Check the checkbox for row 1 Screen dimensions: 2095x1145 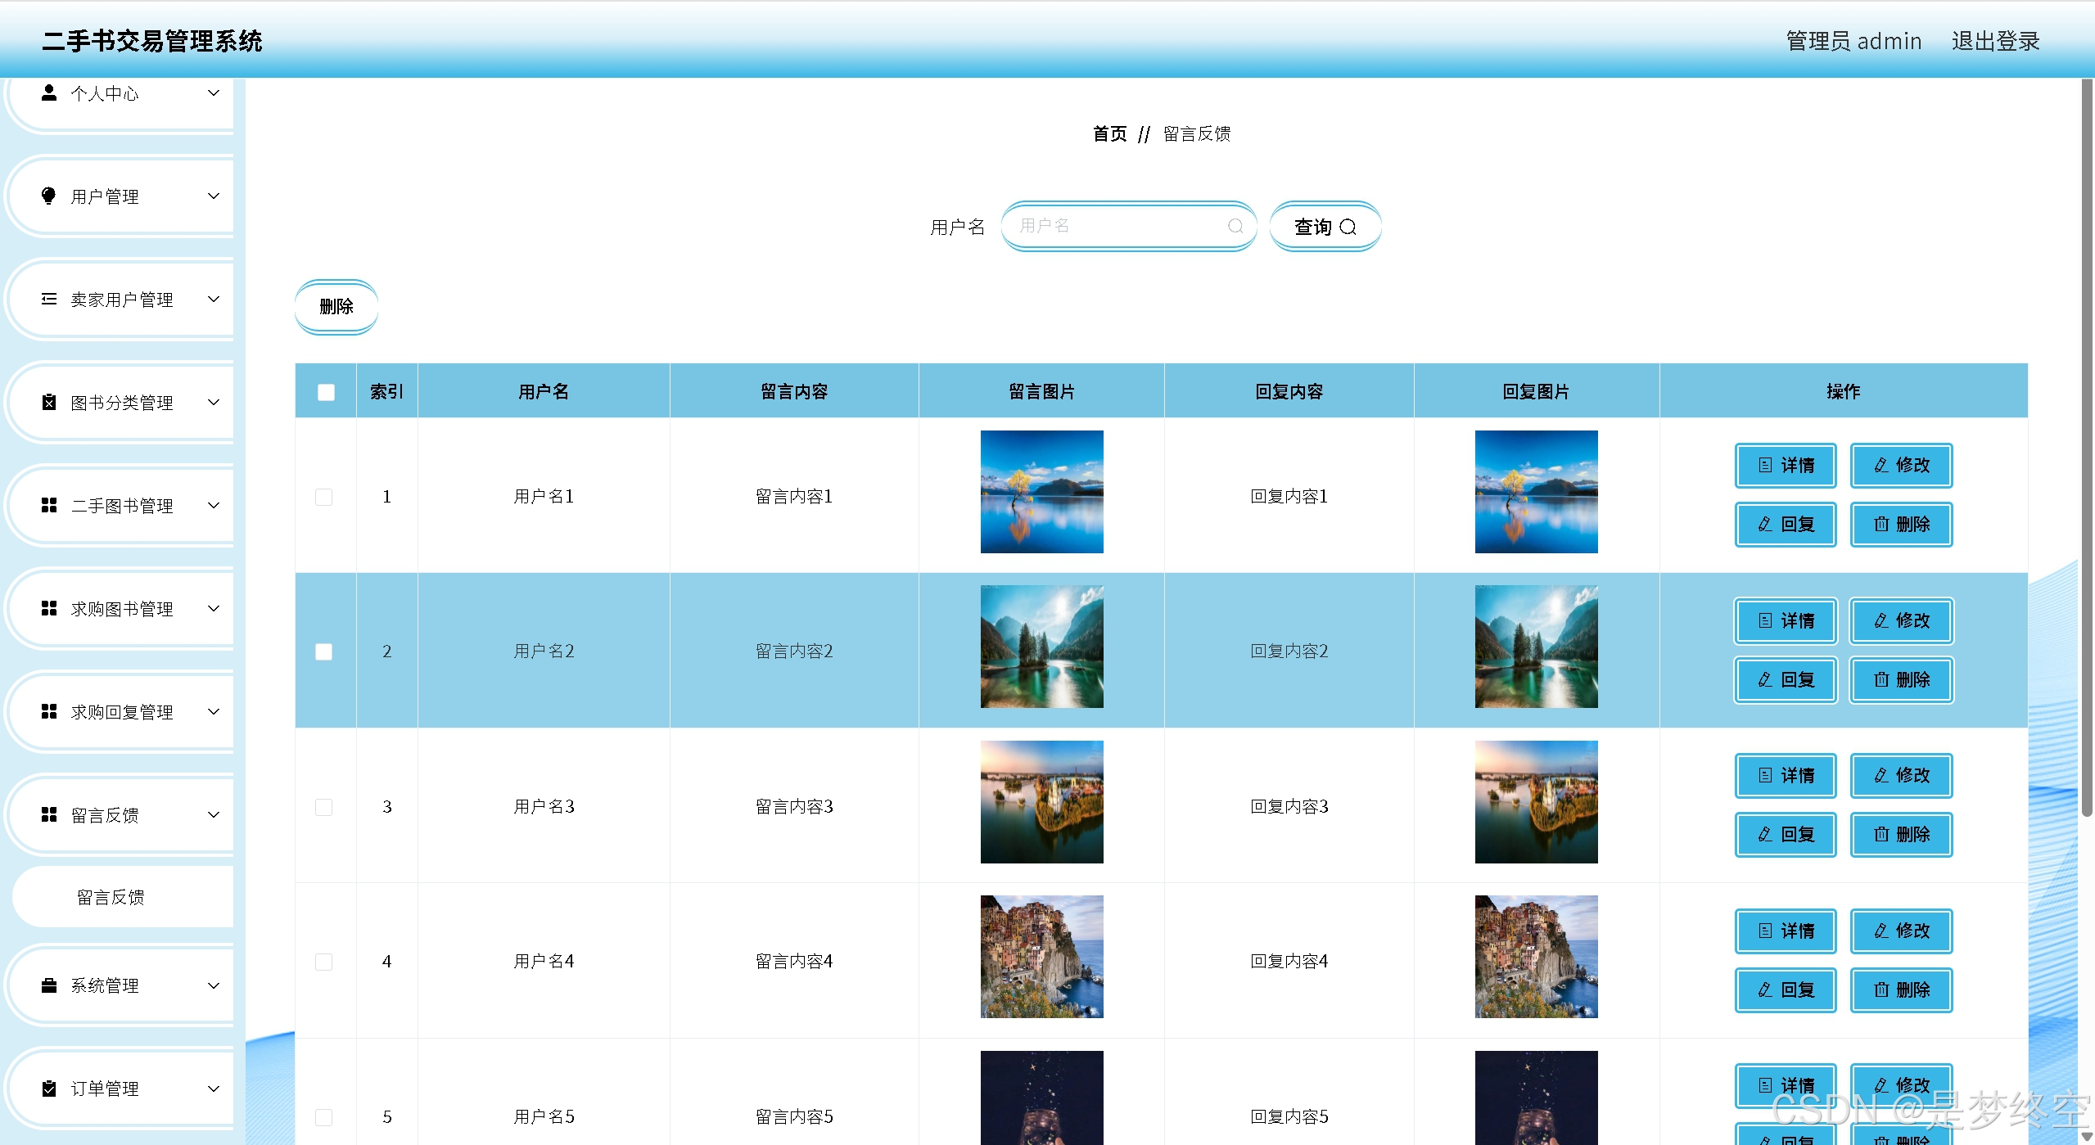click(323, 497)
